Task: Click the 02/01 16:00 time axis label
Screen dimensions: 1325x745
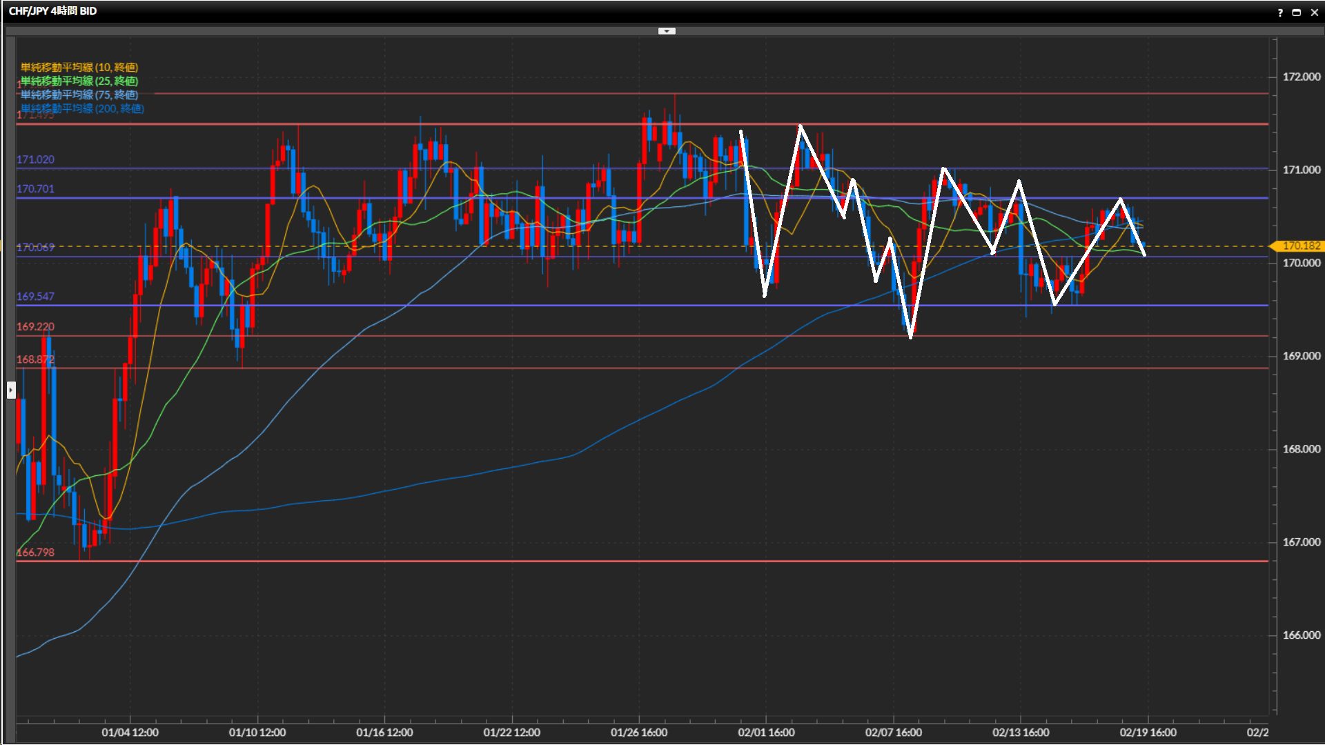Action: click(x=766, y=733)
